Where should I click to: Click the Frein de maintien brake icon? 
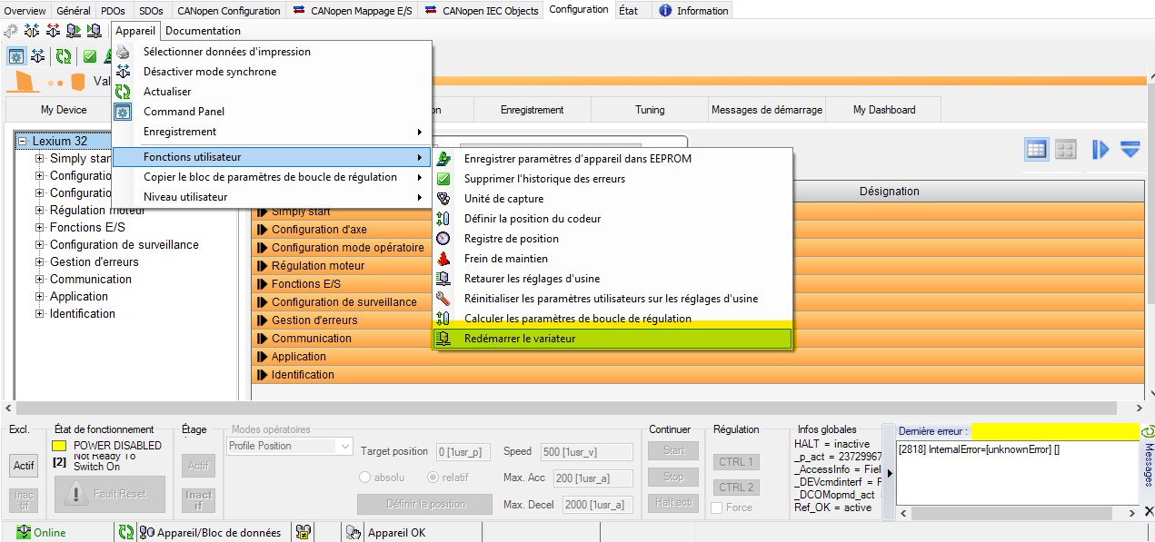(x=443, y=259)
